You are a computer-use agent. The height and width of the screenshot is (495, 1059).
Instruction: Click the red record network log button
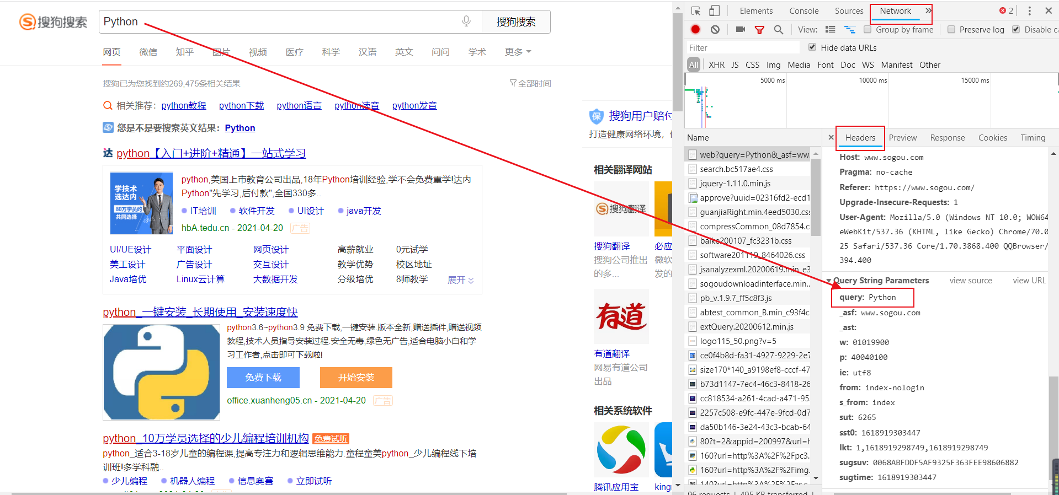[x=695, y=29]
